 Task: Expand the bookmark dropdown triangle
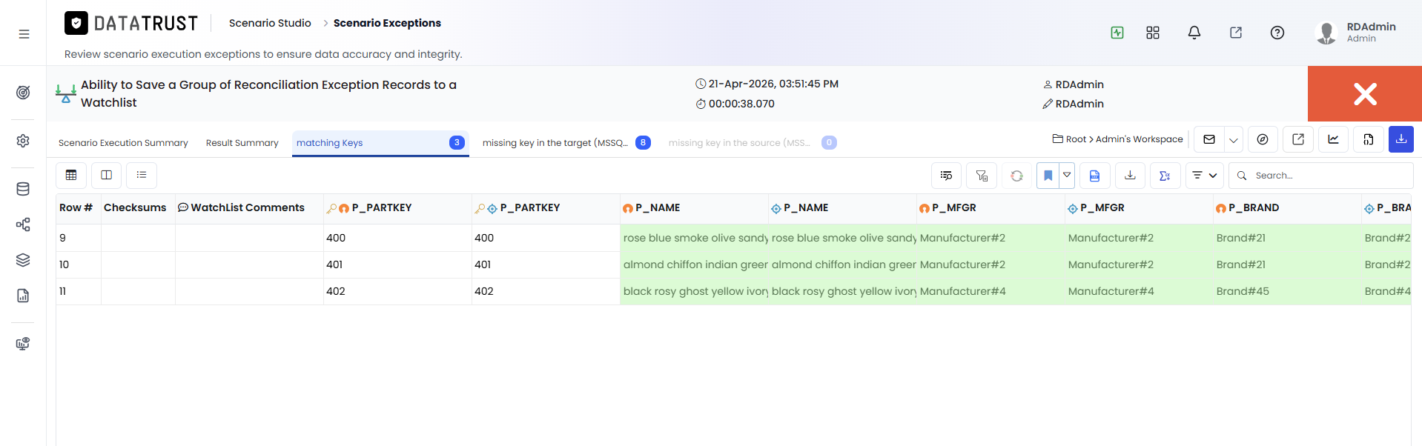(1067, 176)
